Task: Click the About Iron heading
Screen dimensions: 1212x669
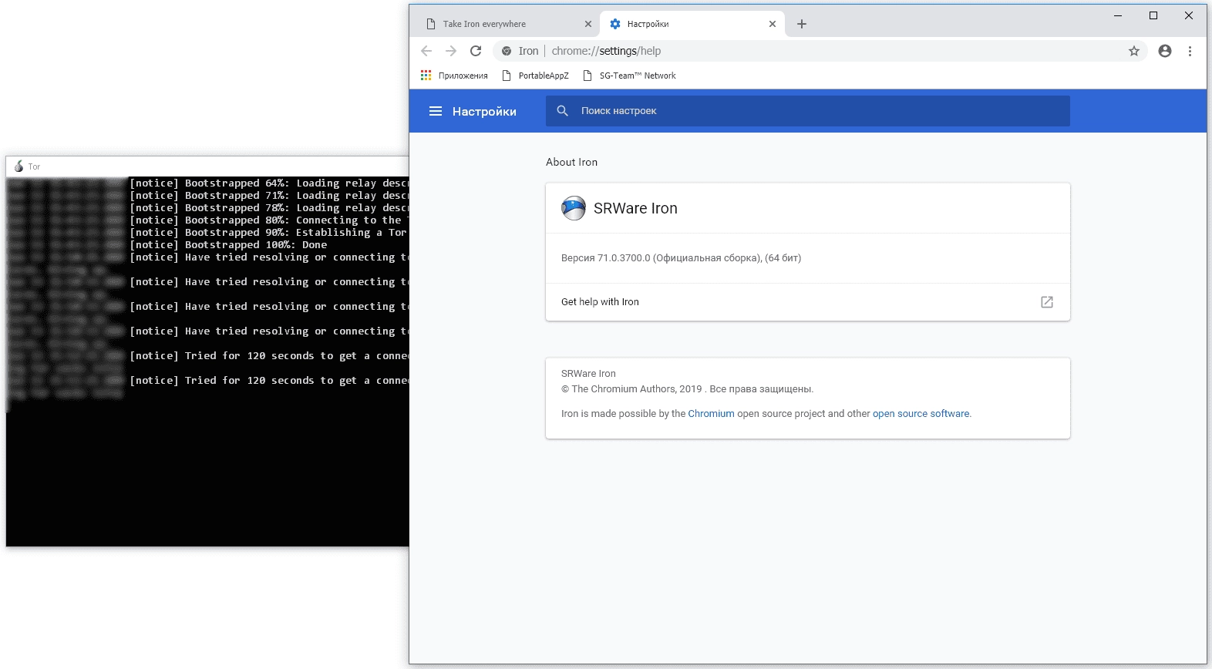Action: (x=571, y=162)
